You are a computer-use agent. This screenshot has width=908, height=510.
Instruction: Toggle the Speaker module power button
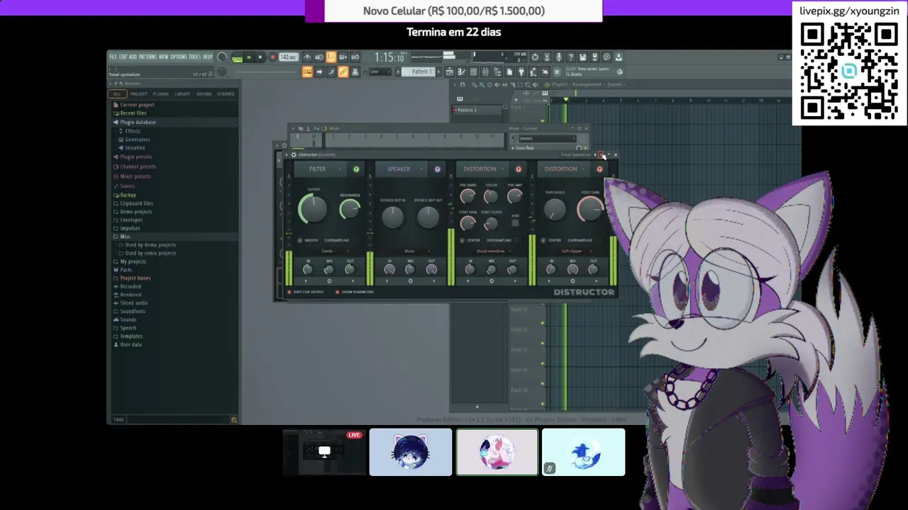coord(437,169)
